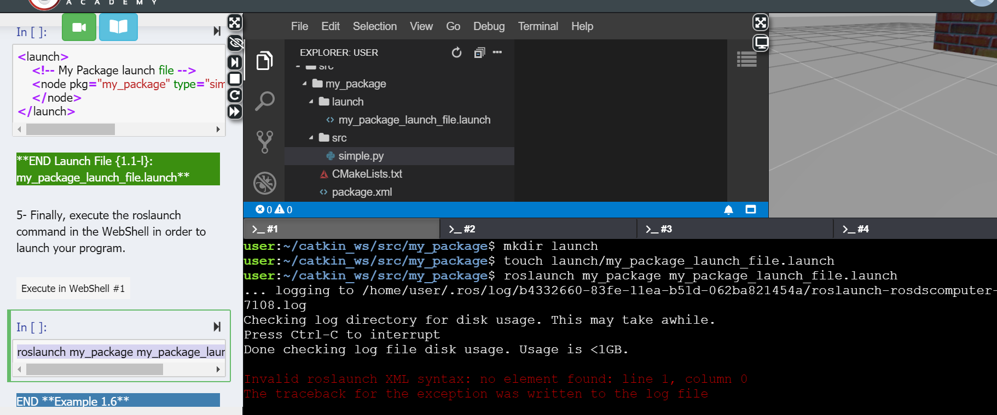Click the green video camera button
This screenshot has height=415, width=997.
click(79, 27)
